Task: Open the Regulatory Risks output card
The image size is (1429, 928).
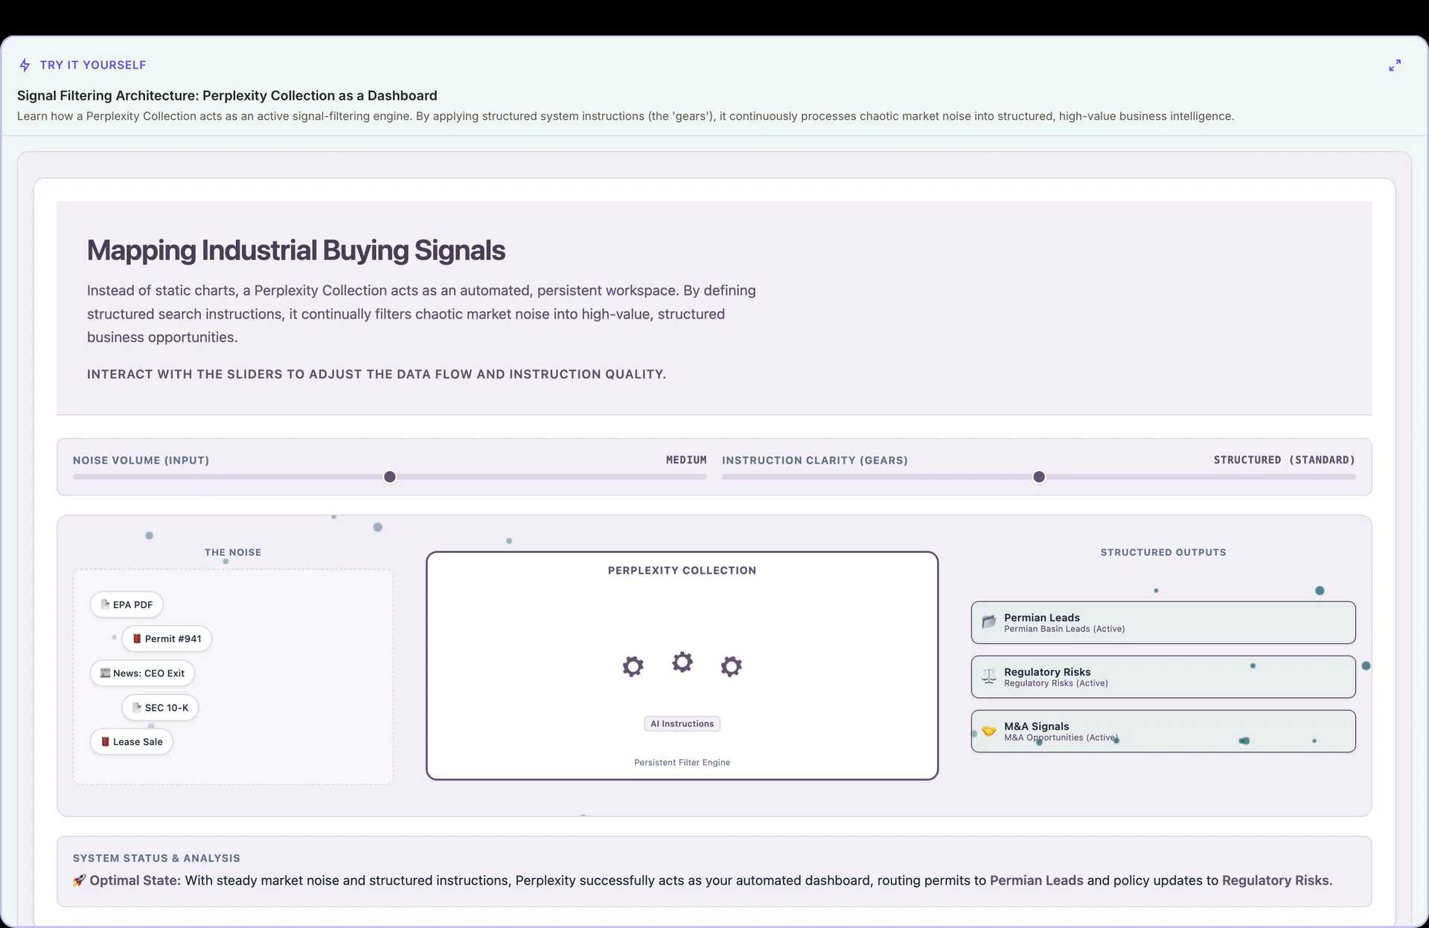Action: [x=1163, y=676]
